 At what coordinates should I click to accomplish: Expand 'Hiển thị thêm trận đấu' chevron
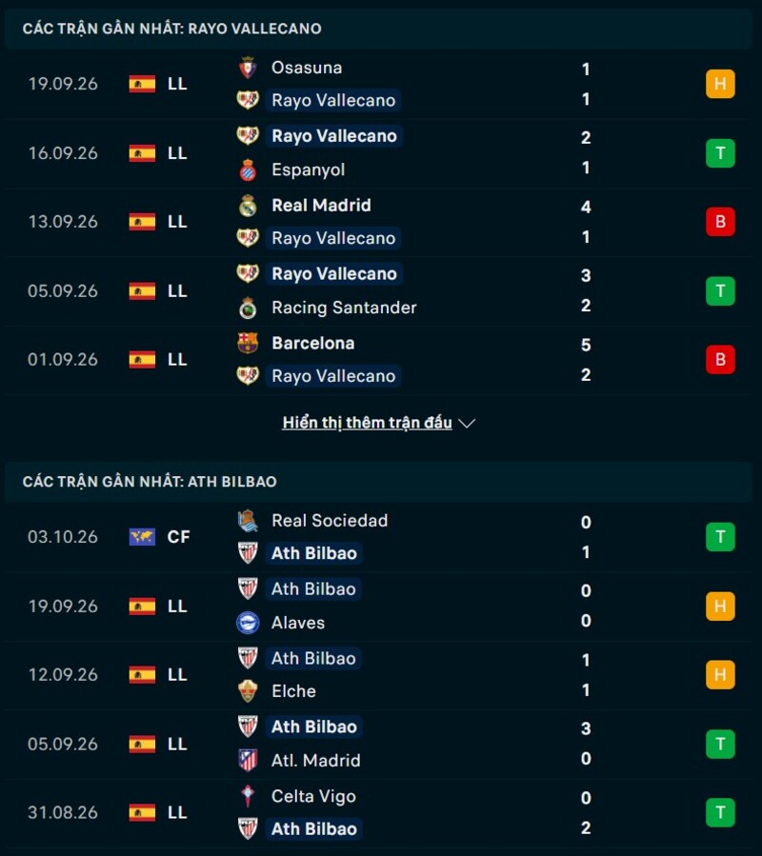467,423
